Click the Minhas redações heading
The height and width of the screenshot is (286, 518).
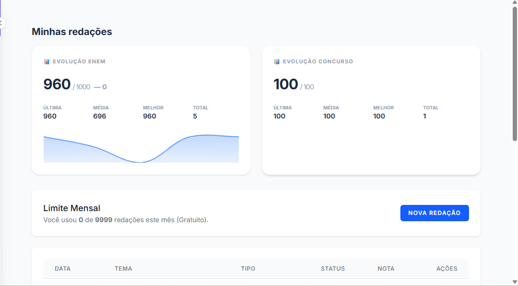pos(72,32)
